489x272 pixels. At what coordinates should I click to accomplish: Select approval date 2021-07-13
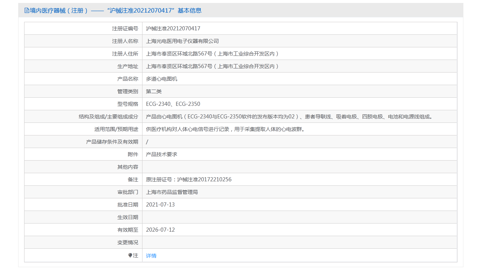(160, 205)
